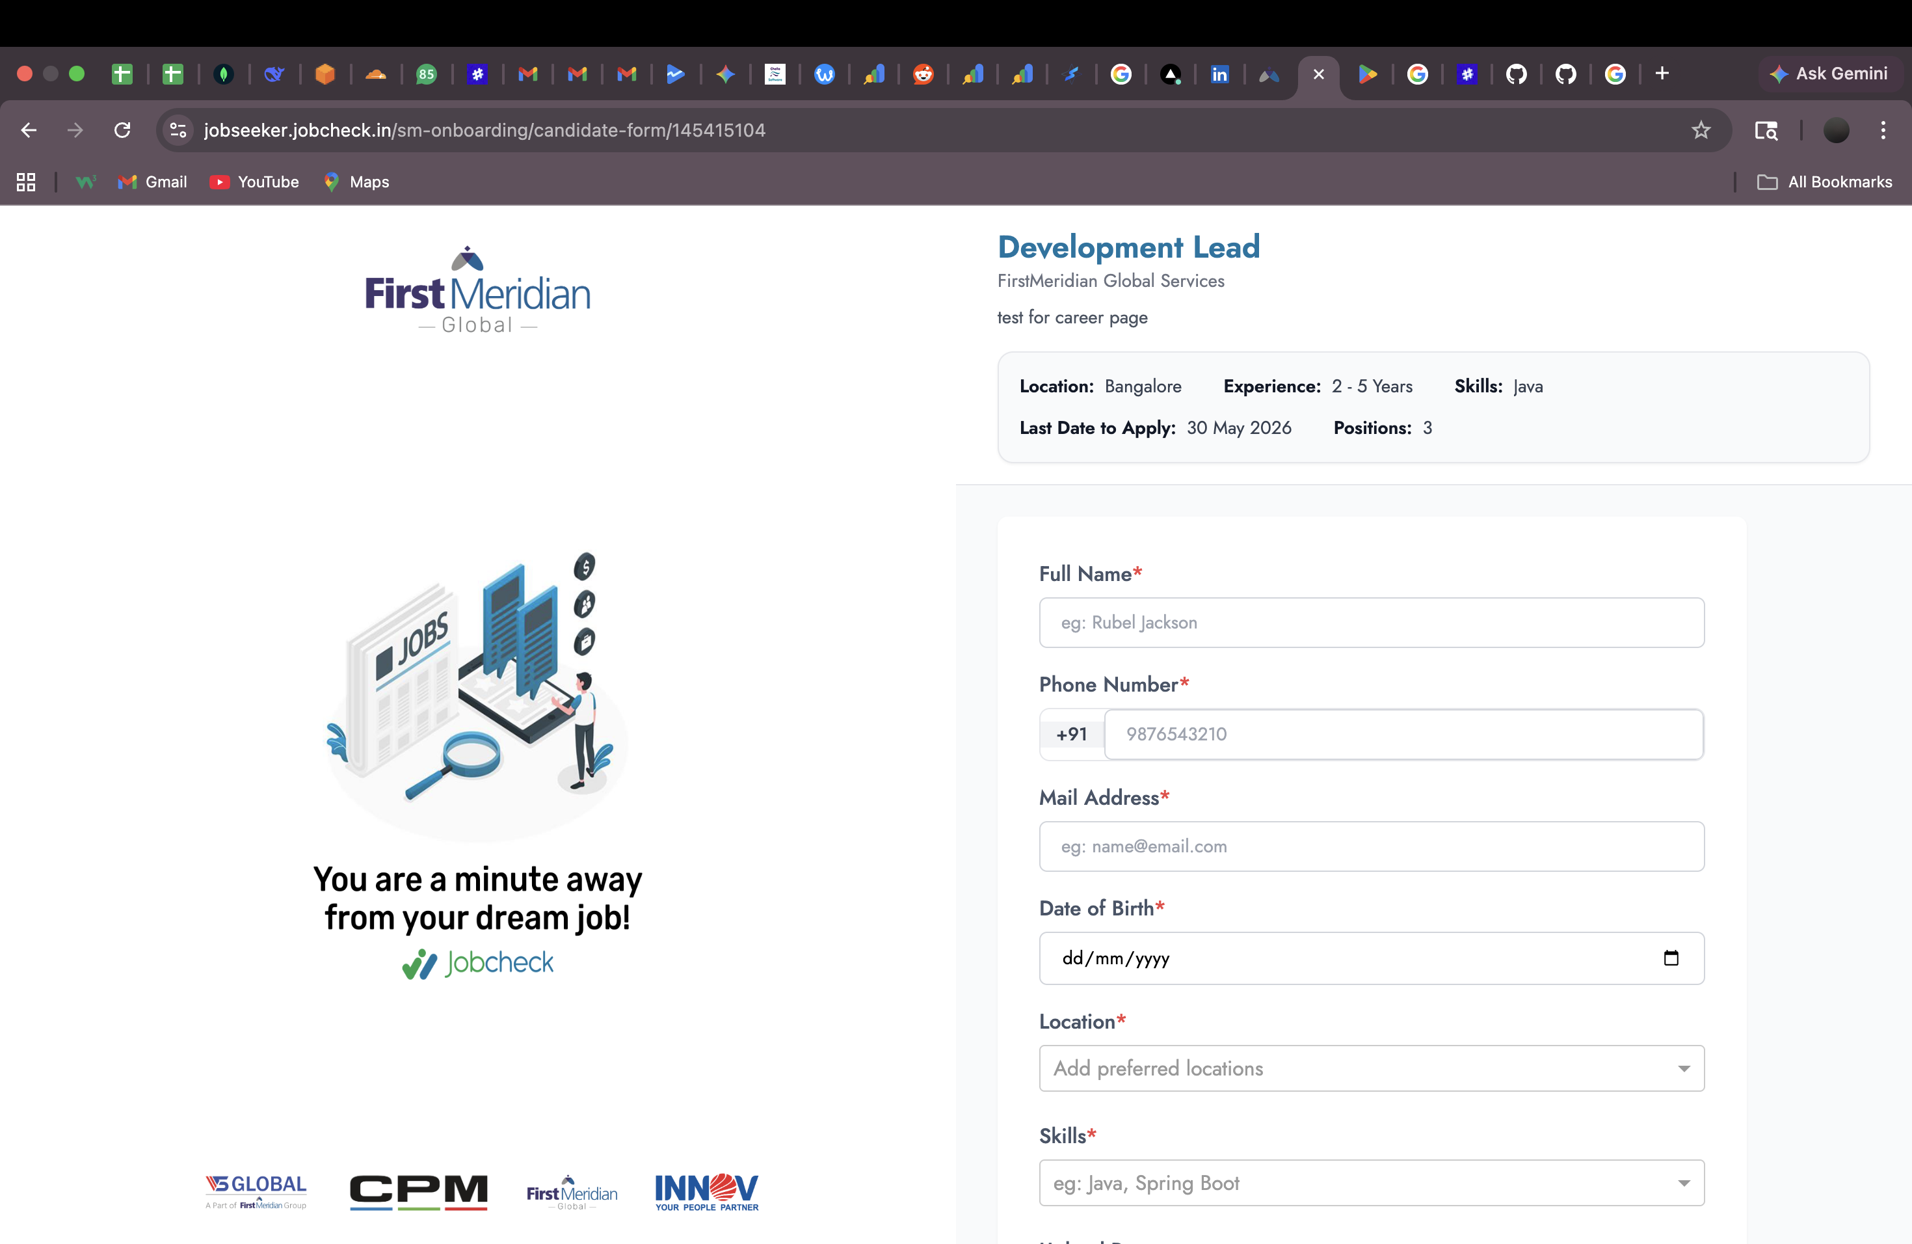This screenshot has width=1912, height=1244.
Task: Click the Mail Address input field
Action: pos(1372,846)
